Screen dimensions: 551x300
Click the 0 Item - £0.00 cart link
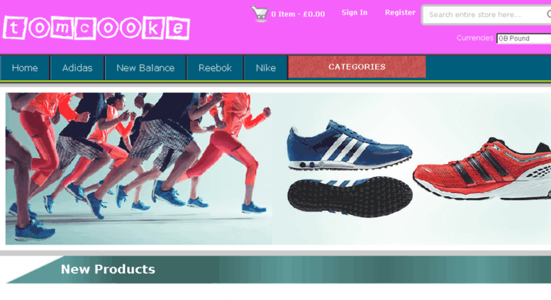(x=298, y=14)
